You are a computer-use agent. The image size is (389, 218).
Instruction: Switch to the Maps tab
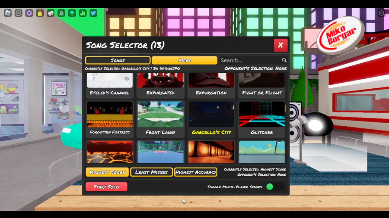coord(184,60)
